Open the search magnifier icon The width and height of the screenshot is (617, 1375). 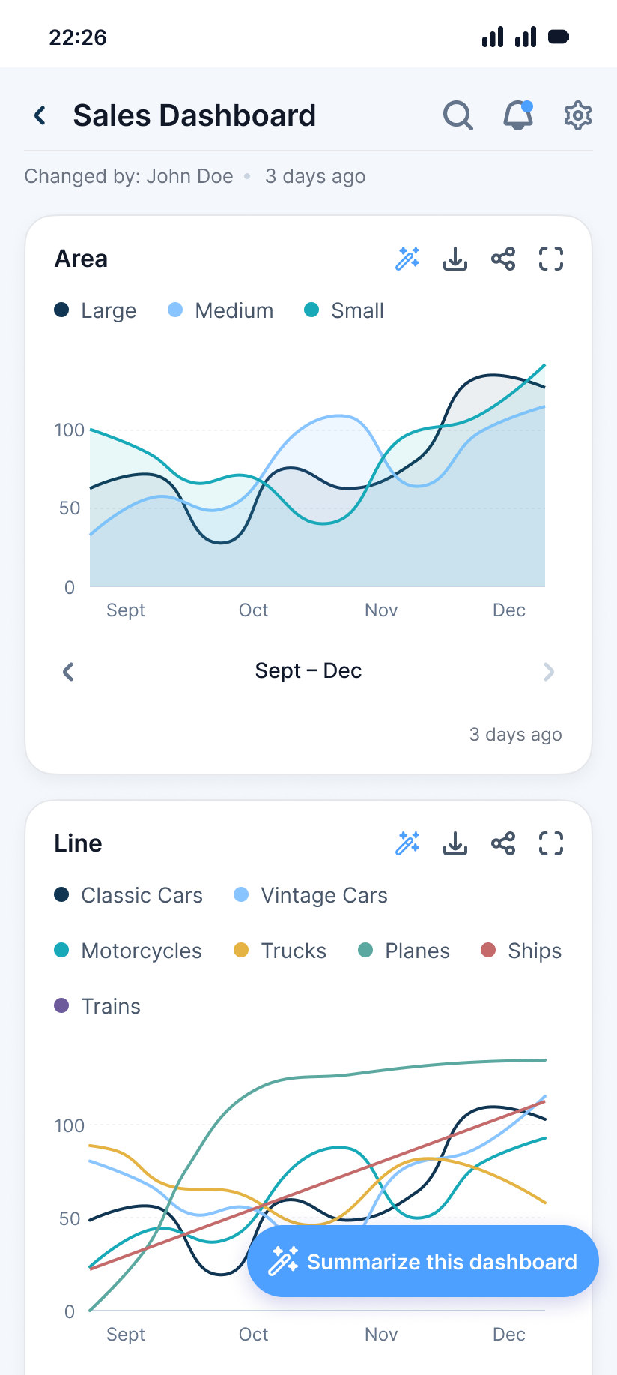click(x=458, y=115)
